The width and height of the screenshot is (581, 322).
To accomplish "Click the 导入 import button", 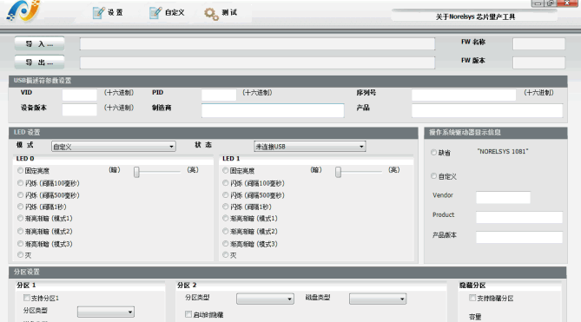I will coord(39,43).
